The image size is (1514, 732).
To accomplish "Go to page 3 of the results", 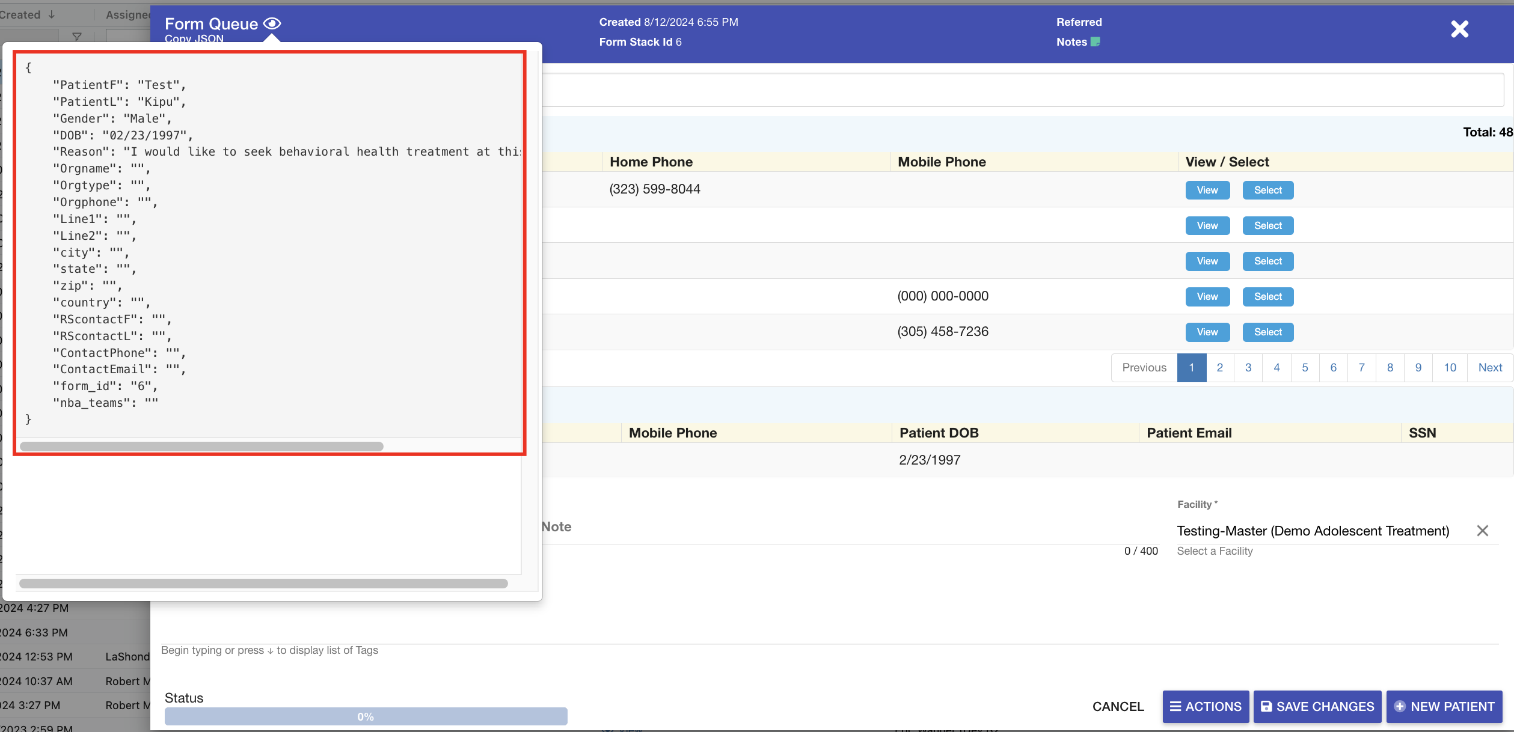I will (1248, 367).
